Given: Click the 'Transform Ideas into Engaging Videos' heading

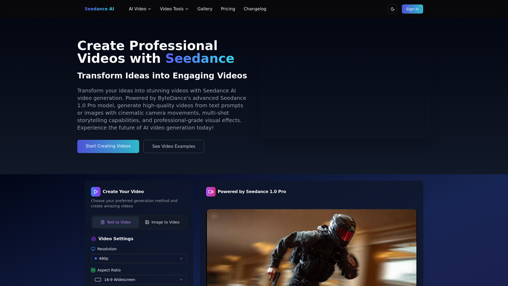Looking at the screenshot, I should (x=162, y=76).
